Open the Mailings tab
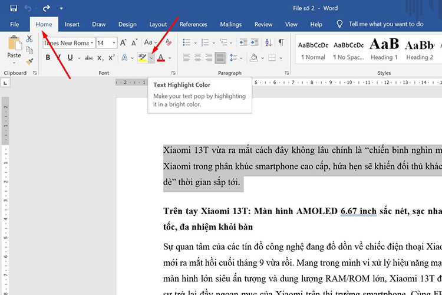 [x=231, y=24]
